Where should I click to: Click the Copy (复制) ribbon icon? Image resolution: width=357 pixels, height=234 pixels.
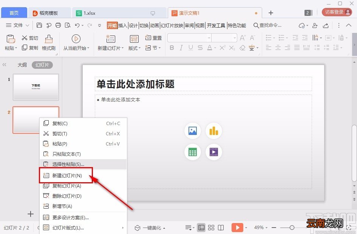(24, 47)
